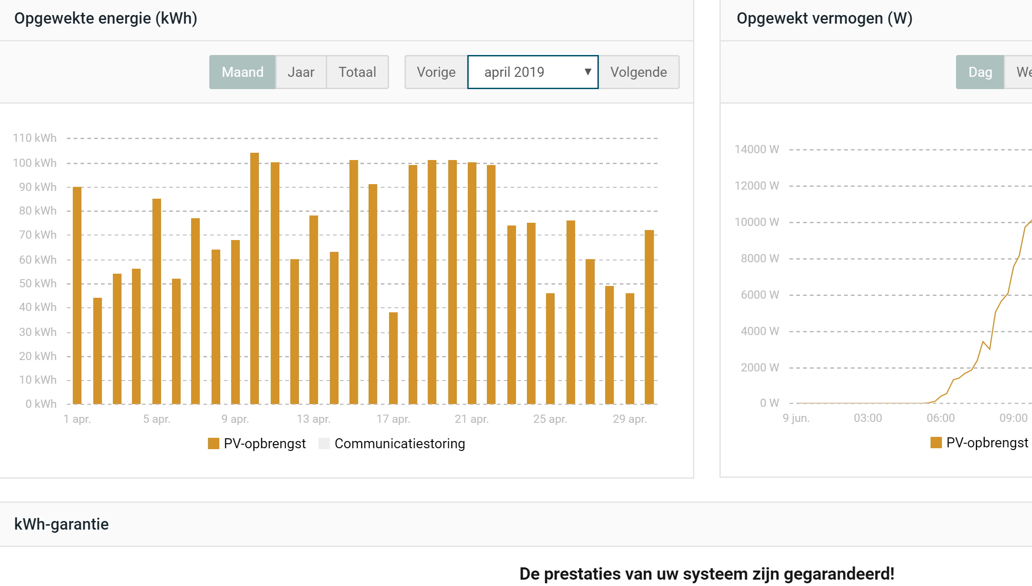
Task: Click the 21 apr. bar
Action: coord(472,283)
